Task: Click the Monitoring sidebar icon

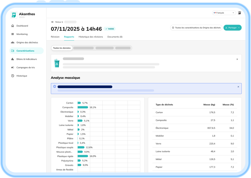Action: pos(13,34)
